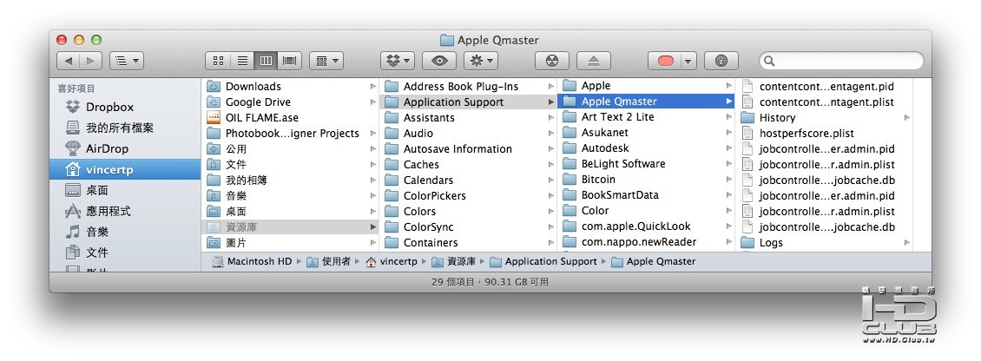The width and height of the screenshot is (981, 361).
Task: Click Macintosh HD in path bar
Action: click(x=252, y=261)
